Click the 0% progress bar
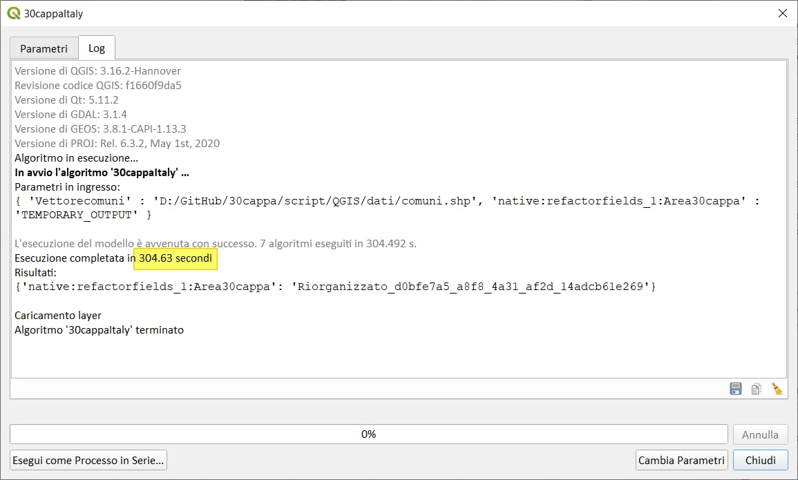The width and height of the screenshot is (798, 480). click(x=368, y=434)
